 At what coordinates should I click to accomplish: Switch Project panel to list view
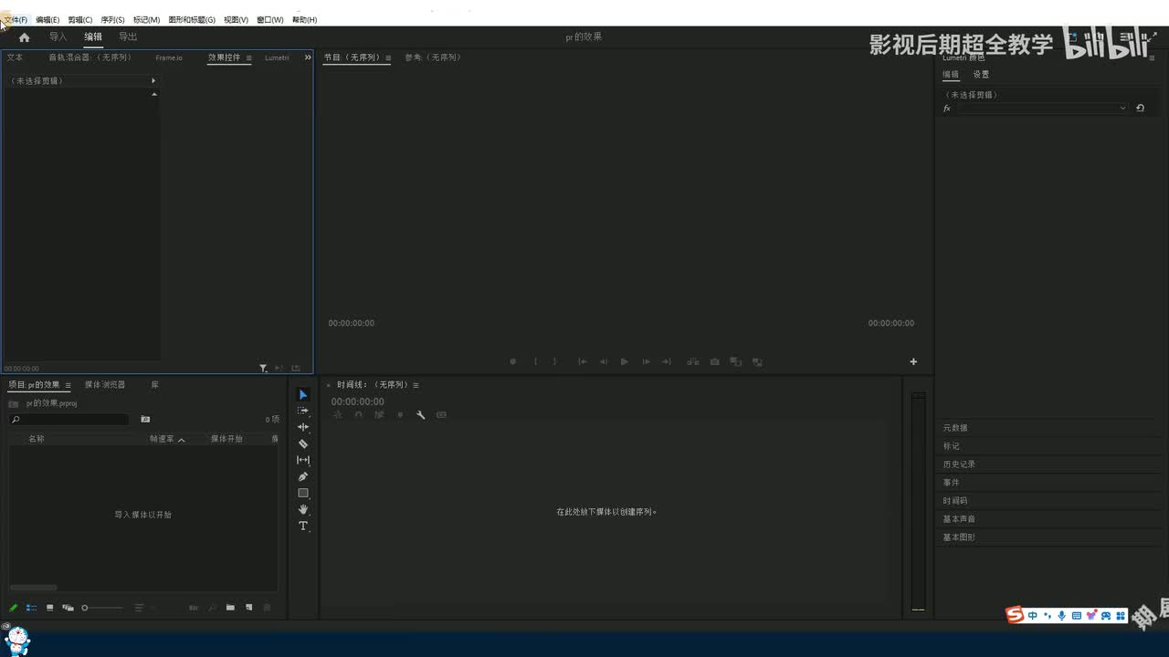[32, 608]
